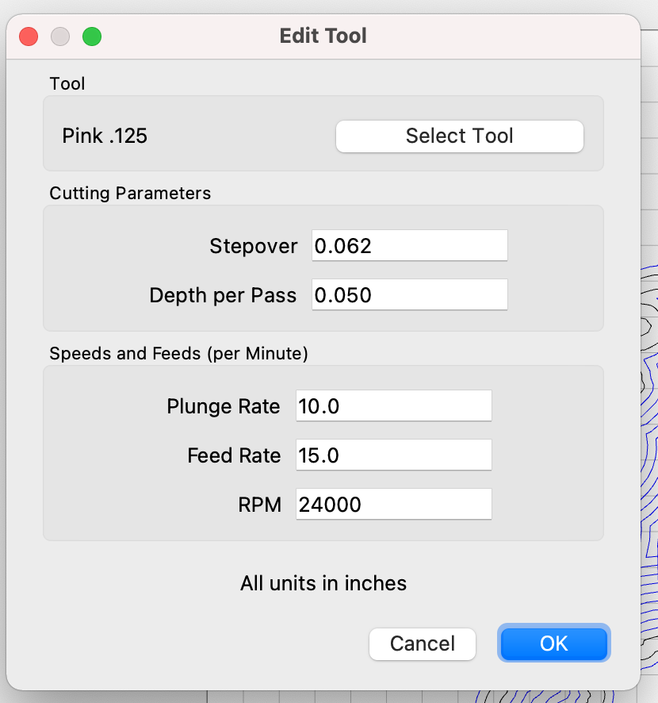Viewport: 658px width, 703px height.
Task: Click the Cutting Parameters section heading
Action: (x=130, y=194)
